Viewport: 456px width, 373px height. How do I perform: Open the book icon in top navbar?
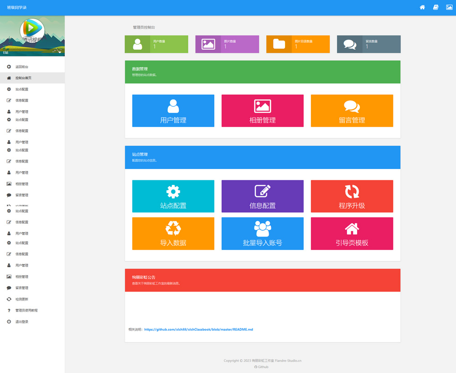coord(435,7)
